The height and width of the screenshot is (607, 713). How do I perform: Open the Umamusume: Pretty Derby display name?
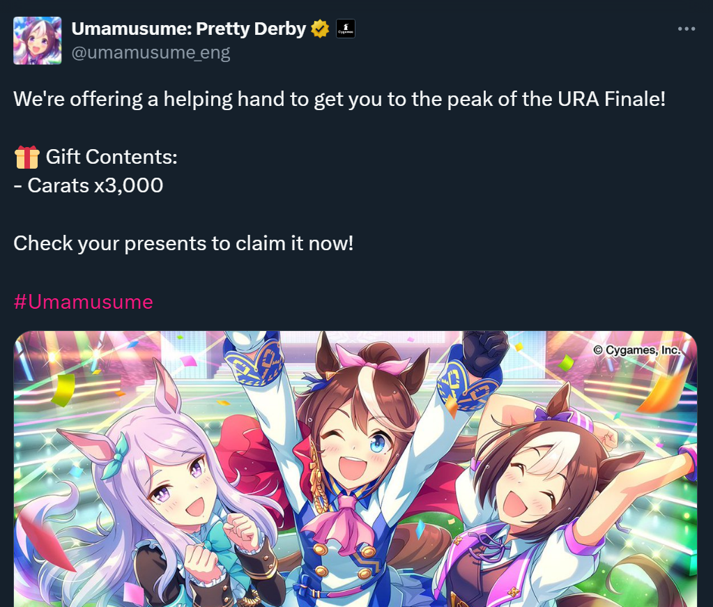(x=189, y=29)
